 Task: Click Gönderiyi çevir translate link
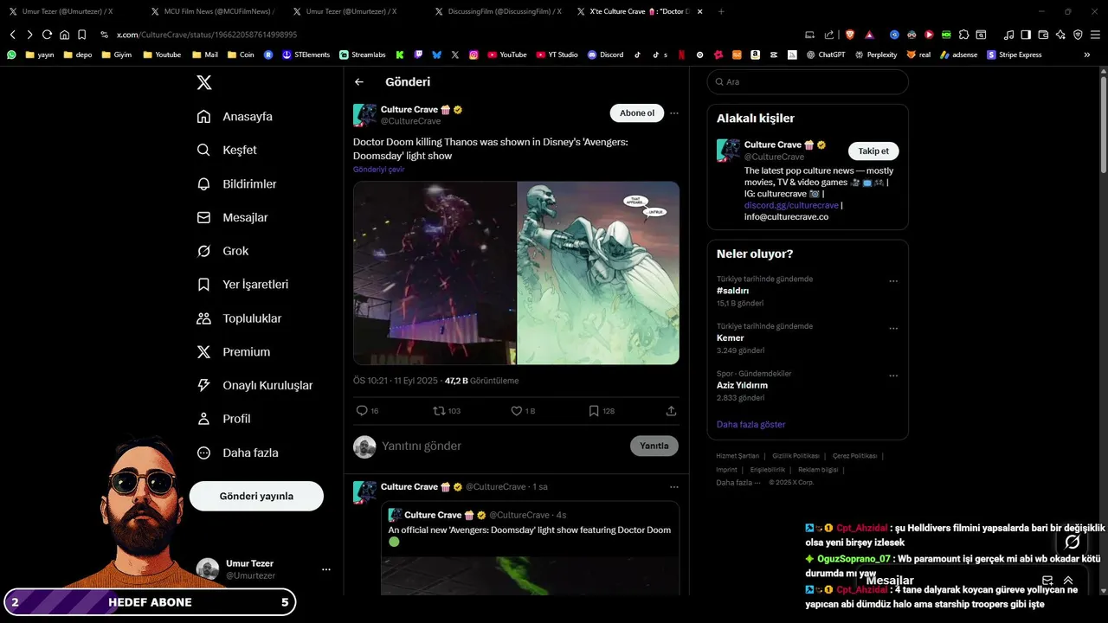378,170
